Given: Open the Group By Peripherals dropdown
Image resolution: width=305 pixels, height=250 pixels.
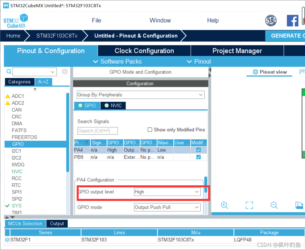Looking at the screenshot, I should [140, 95].
